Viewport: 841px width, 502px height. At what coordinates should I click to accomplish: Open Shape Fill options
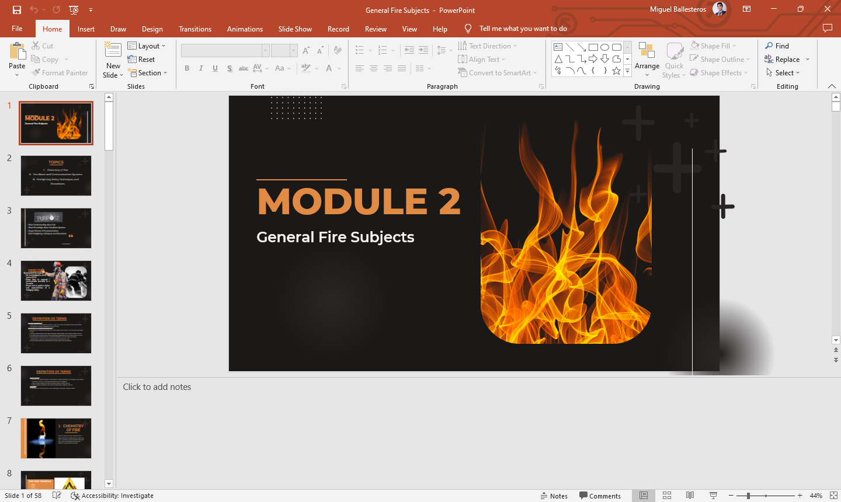coord(713,46)
